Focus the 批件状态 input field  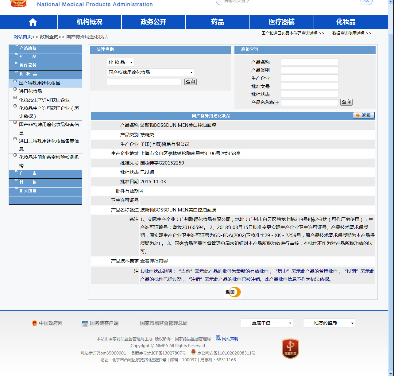click(310, 94)
